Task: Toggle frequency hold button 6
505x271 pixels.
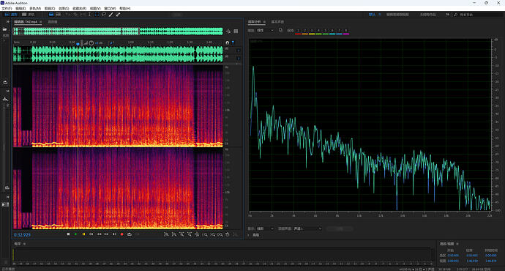Action: click(332, 31)
